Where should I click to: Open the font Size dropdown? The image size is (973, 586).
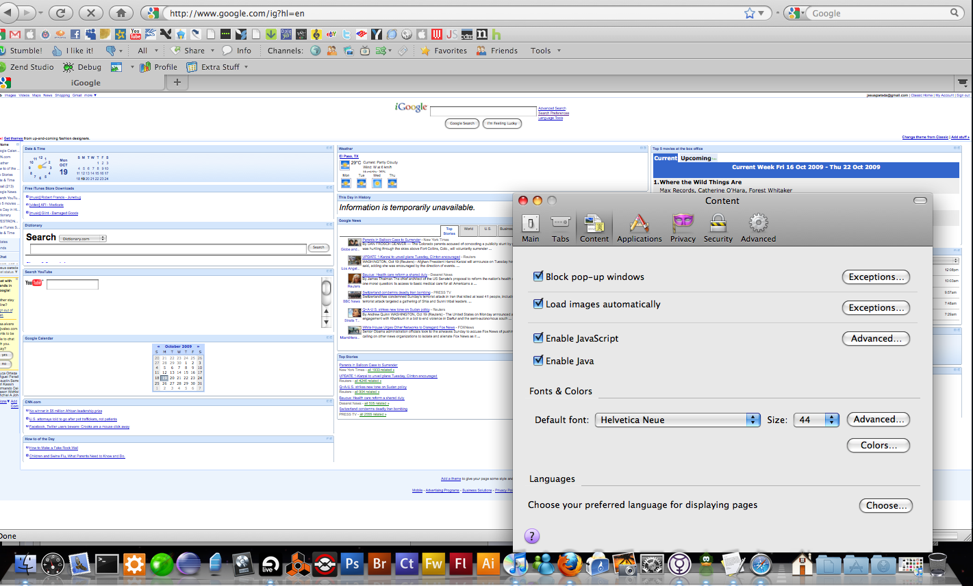pos(816,420)
